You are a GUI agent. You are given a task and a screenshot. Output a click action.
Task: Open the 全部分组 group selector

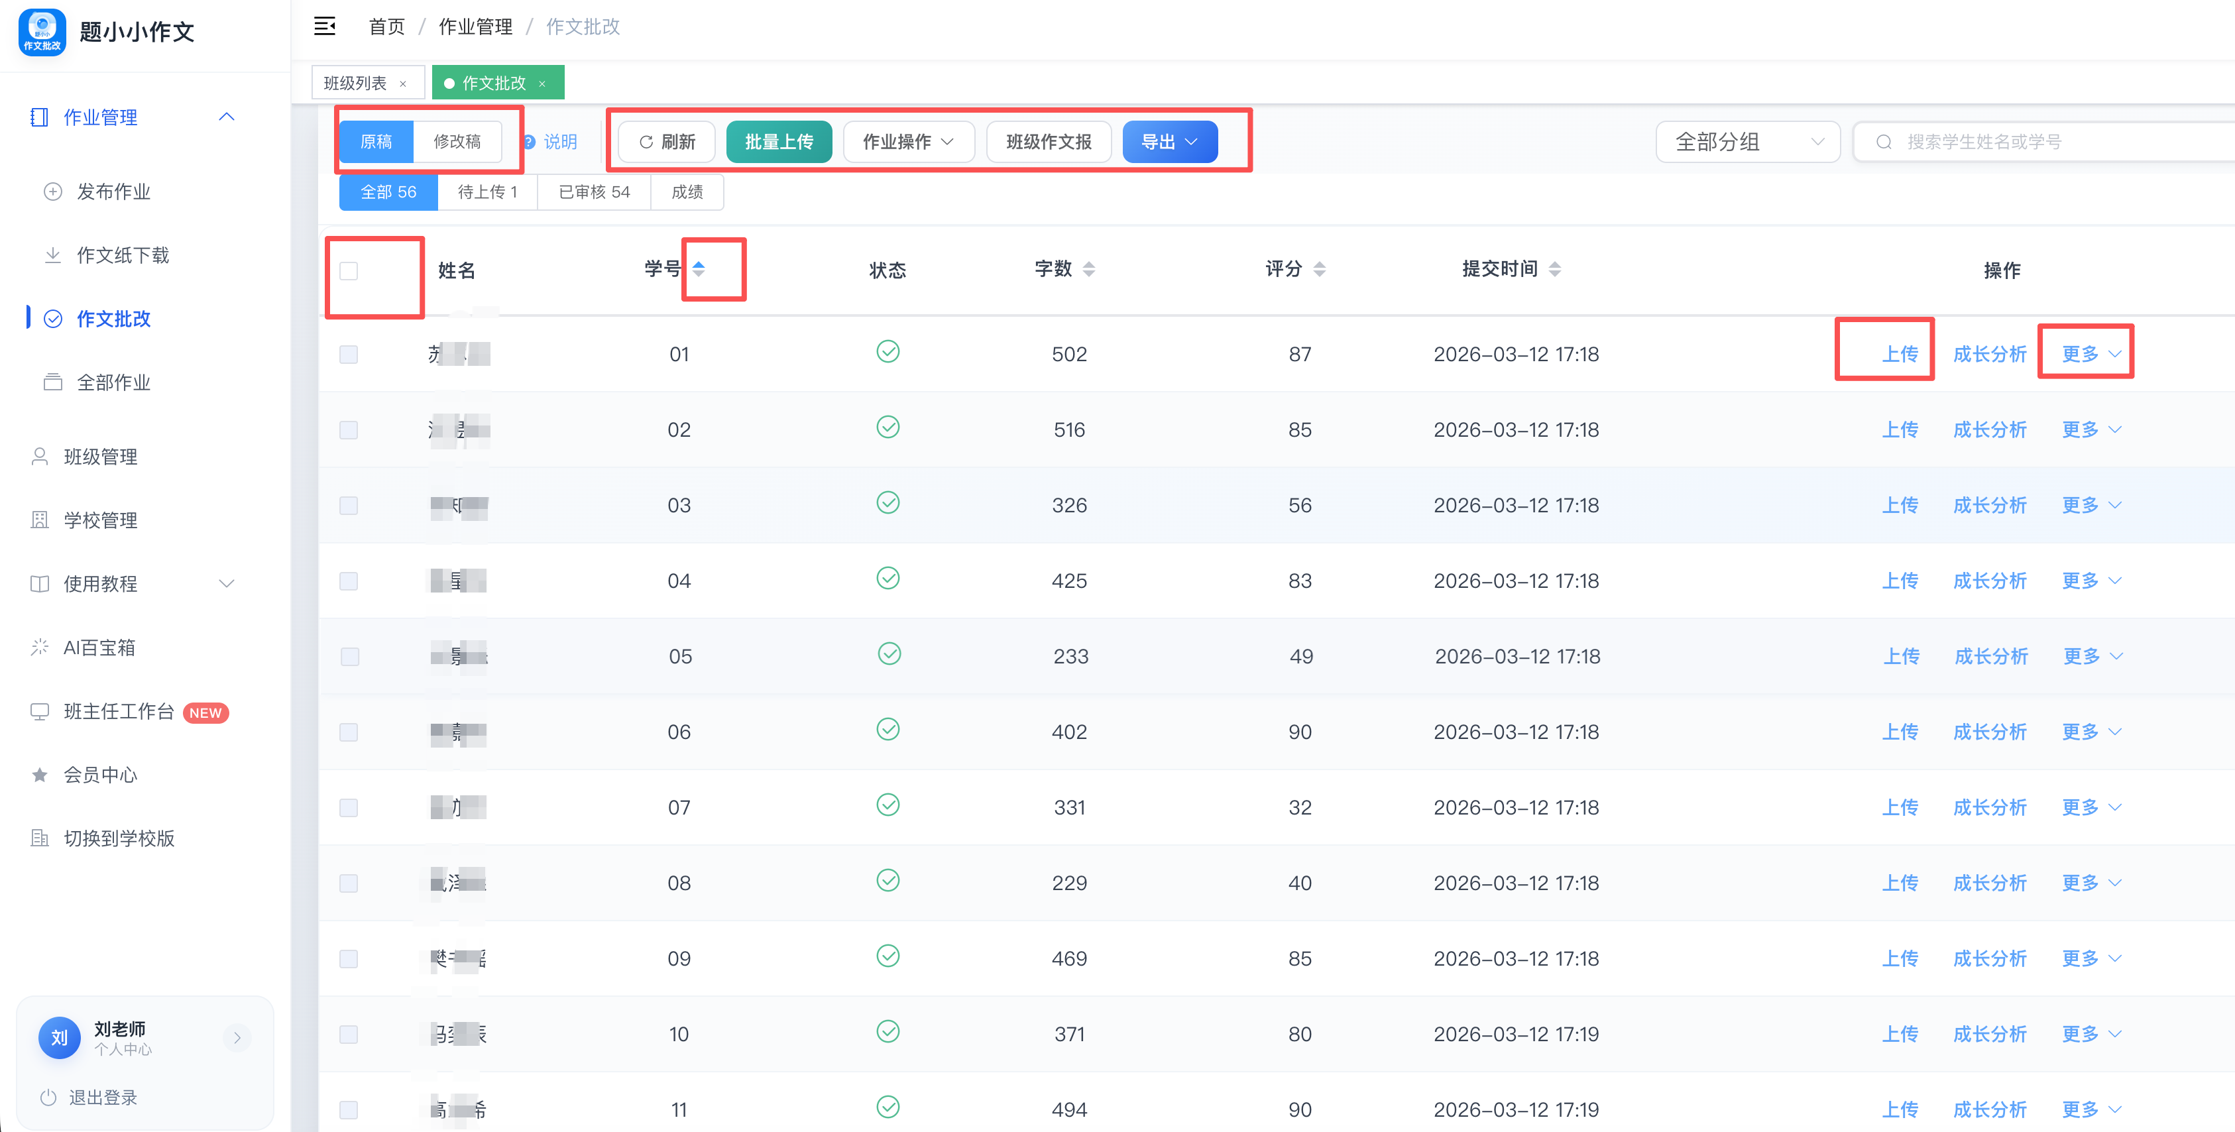tap(1747, 141)
